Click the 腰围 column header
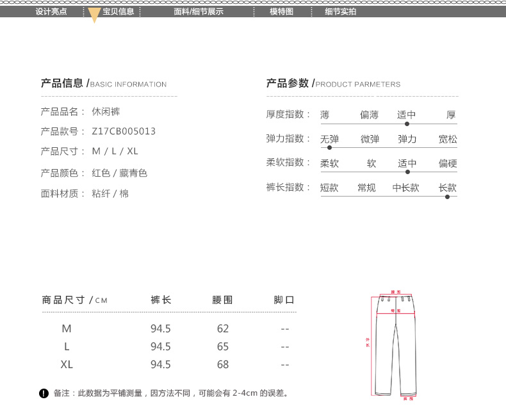 [222, 300]
